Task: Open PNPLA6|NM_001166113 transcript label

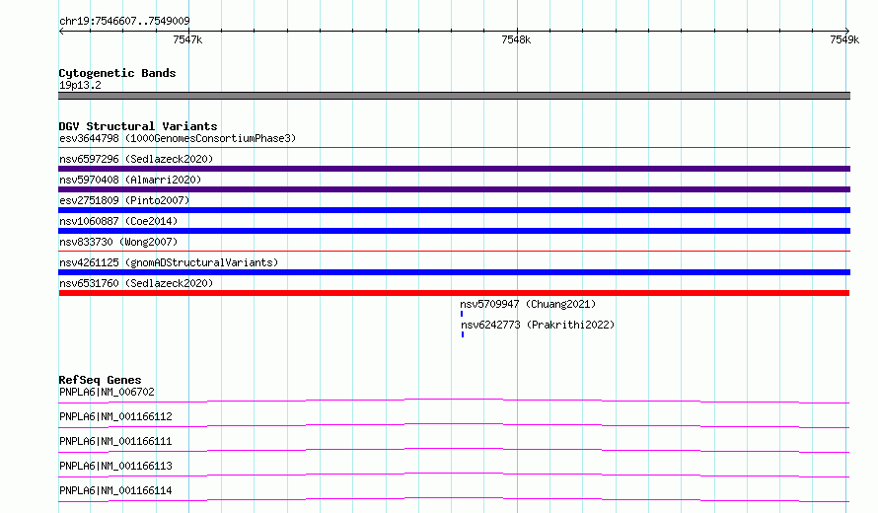Action: 115,466
